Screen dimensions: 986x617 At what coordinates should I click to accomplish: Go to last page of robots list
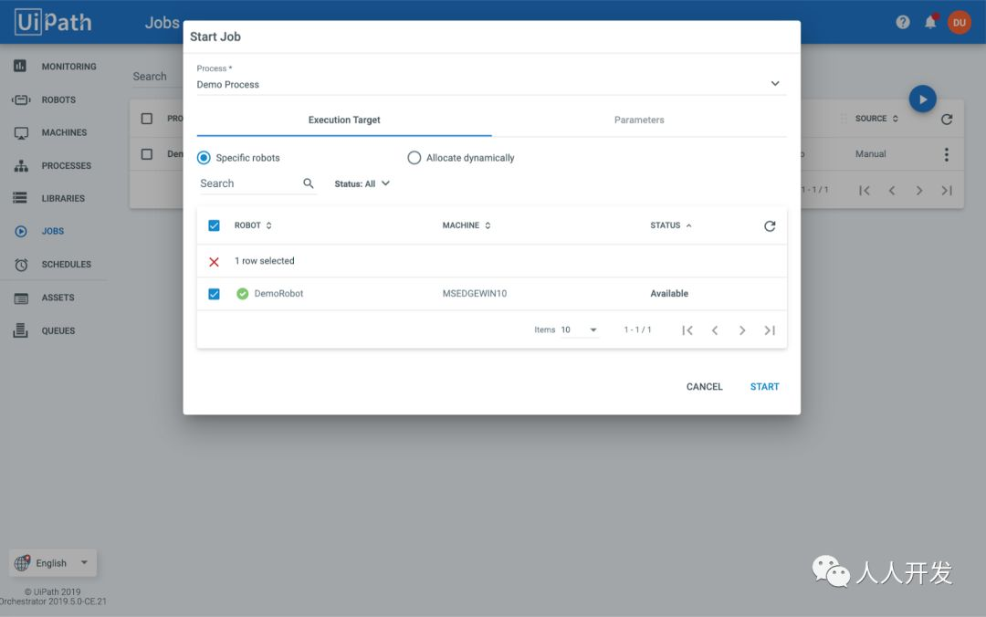(x=770, y=330)
